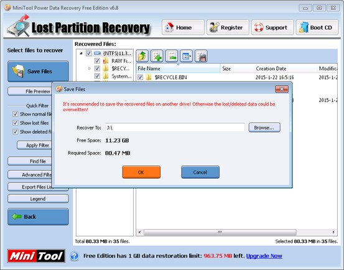This screenshot has height=270, width=344.
Task: Sort by Size column header
Action: click(237, 68)
